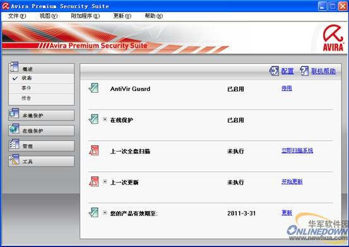Click the red warning icon for 上一次全盘扫描
Image resolution: width=349 pixels, height=247 pixels.
[x=93, y=150]
